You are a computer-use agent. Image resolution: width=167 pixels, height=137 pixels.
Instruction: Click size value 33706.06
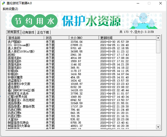click(77, 42)
